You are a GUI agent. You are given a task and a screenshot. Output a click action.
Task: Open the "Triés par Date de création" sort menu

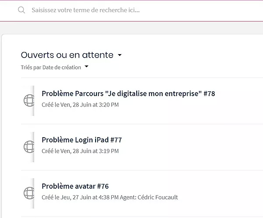(51, 67)
